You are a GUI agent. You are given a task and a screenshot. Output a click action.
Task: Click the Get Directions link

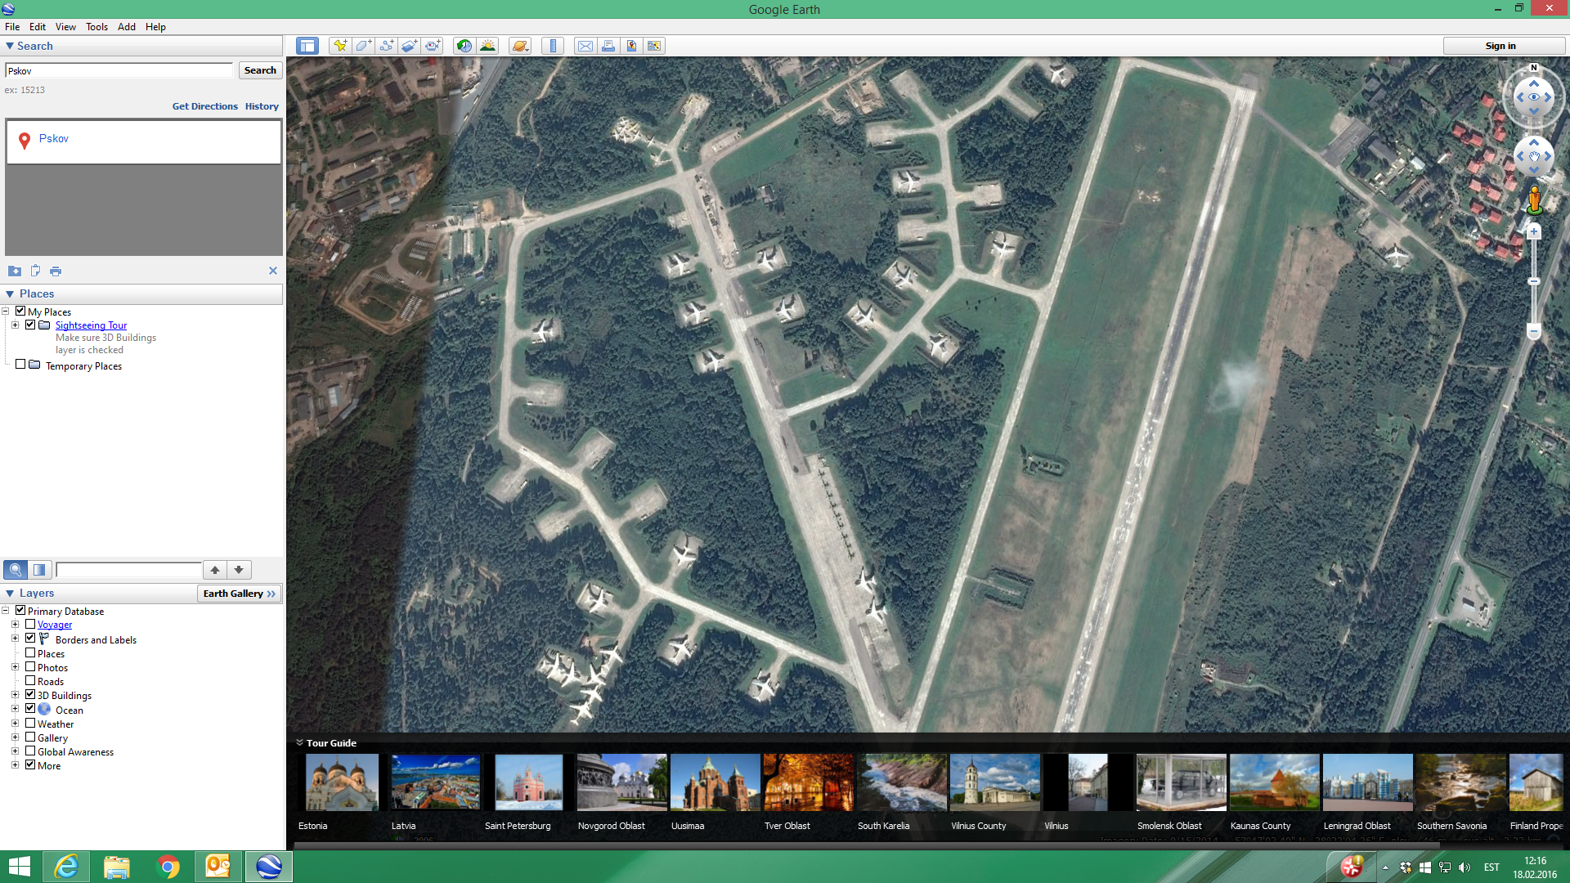coord(204,106)
